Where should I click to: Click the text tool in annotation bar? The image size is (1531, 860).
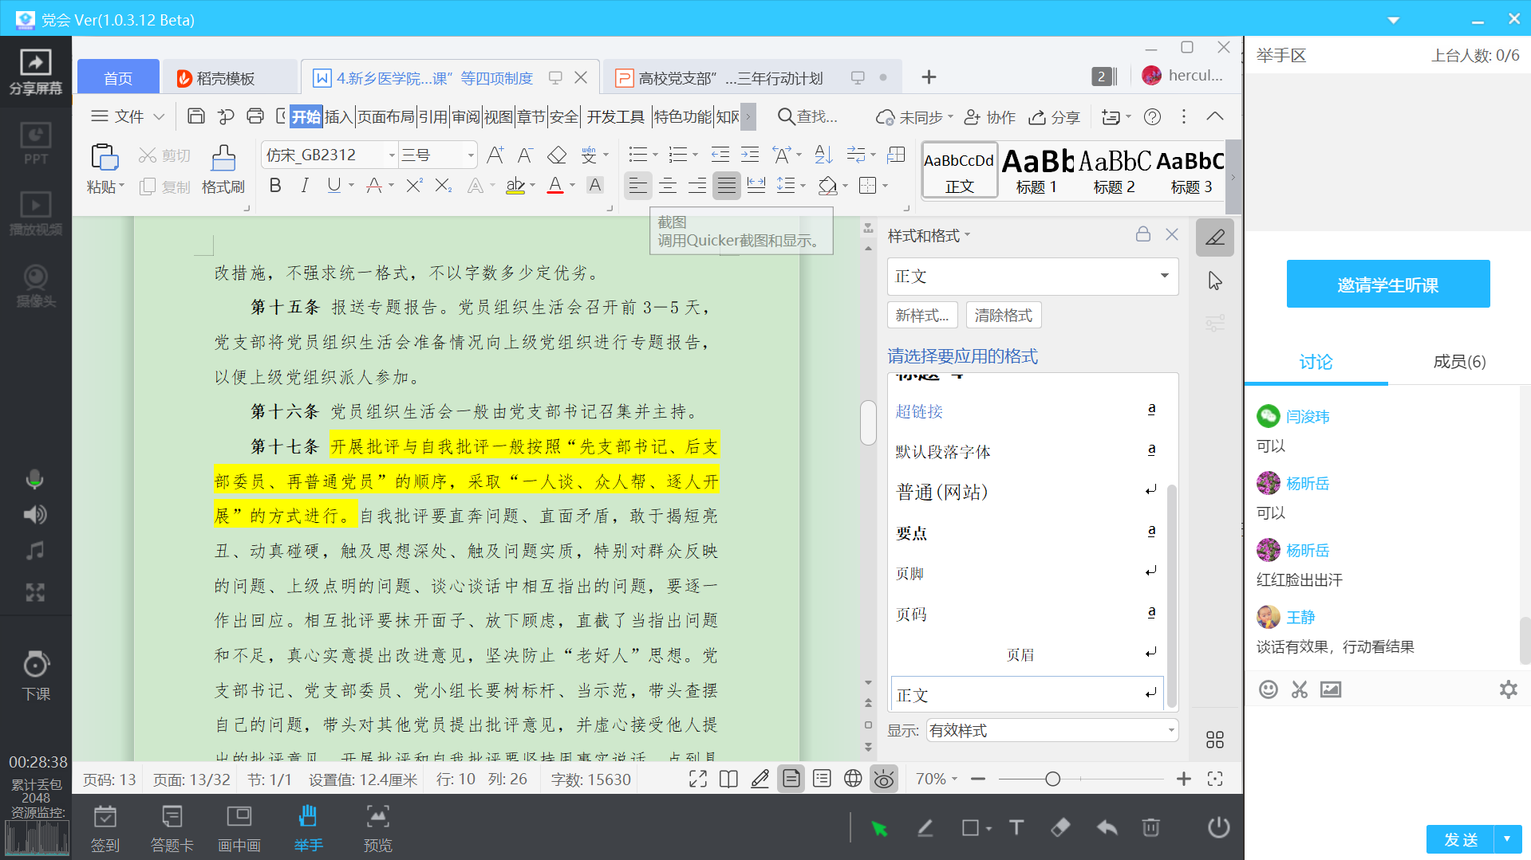[1016, 828]
